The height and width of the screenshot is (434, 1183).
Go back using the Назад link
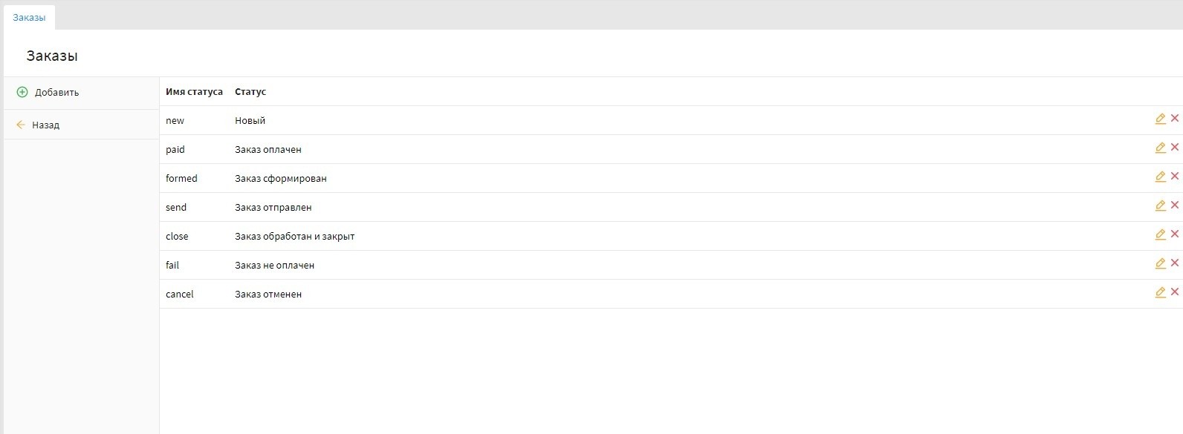coord(45,125)
